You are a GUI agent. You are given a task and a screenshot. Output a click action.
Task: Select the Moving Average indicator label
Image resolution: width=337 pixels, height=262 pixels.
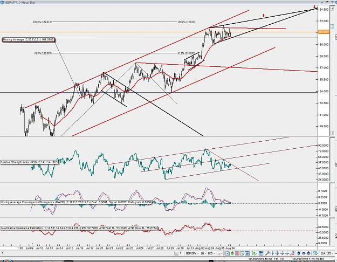click(x=28, y=39)
